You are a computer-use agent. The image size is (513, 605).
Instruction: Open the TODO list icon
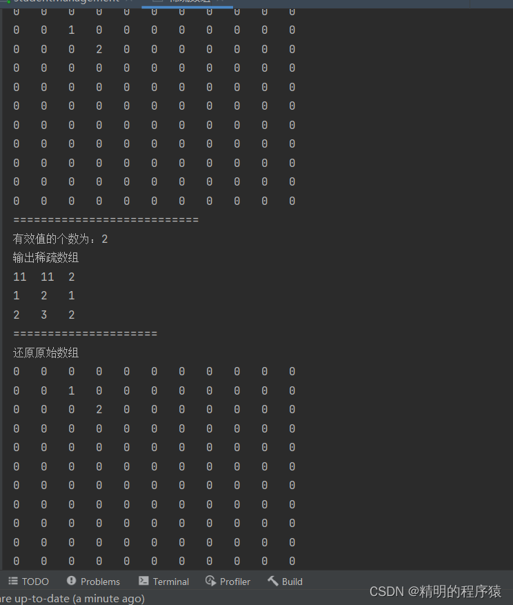coord(12,581)
